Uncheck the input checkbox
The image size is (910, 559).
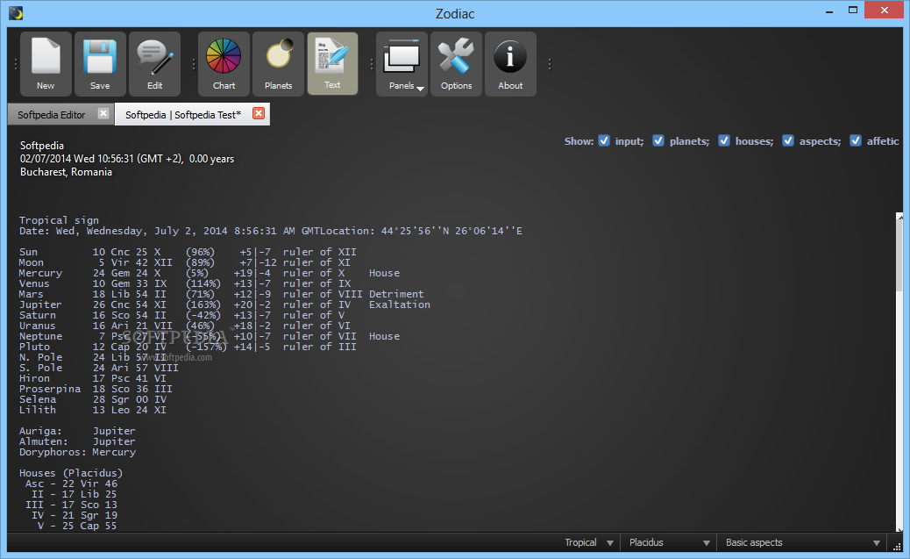(x=604, y=140)
